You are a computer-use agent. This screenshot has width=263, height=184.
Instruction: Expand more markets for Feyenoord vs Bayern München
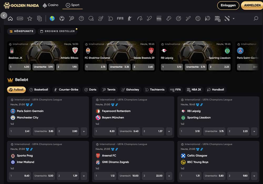(x=169, y=131)
